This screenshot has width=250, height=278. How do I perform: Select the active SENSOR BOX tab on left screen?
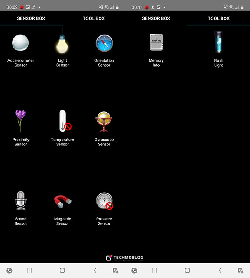point(31,18)
